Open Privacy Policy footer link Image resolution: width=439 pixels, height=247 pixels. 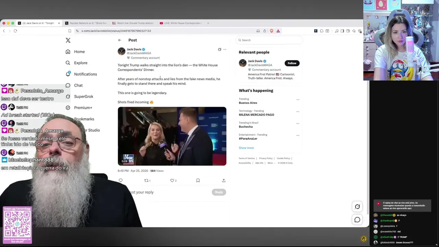click(265, 158)
